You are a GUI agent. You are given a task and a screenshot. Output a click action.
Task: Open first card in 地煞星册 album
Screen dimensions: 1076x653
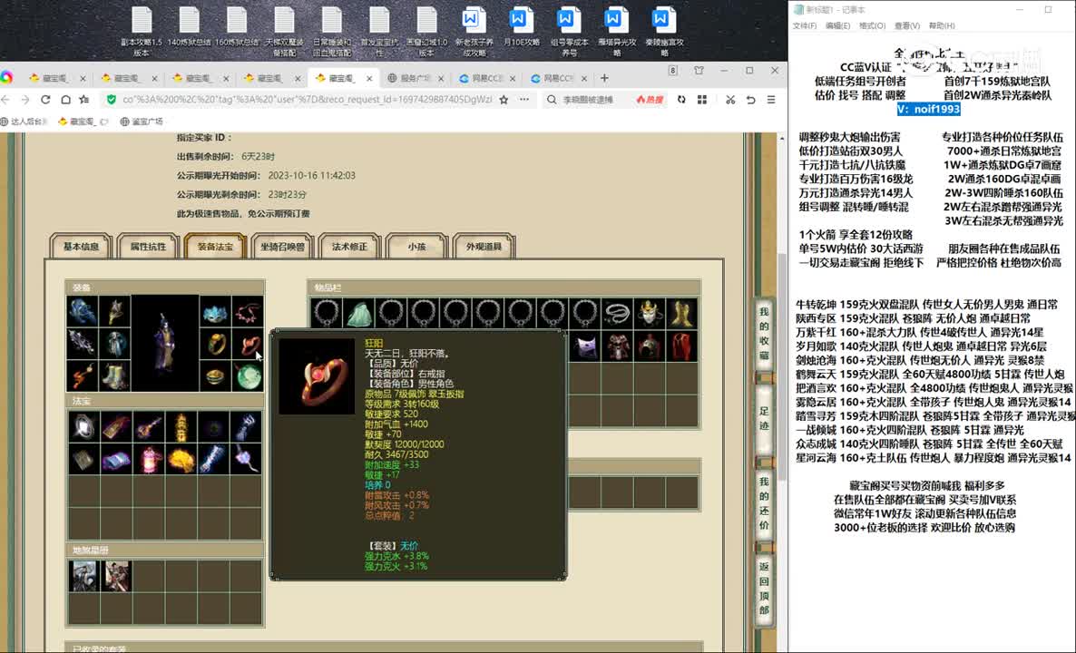coord(83,576)
